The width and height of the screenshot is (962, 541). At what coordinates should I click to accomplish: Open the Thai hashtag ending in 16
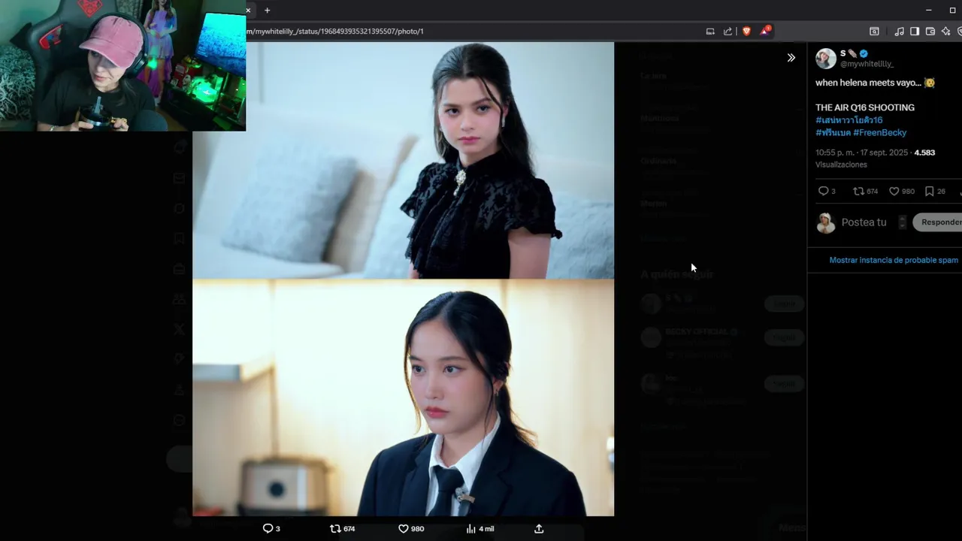point(849,120)
